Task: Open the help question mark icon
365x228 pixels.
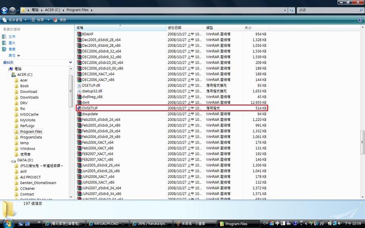Action: (x=360, y=20)
